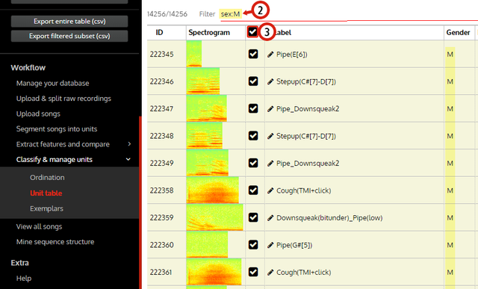This screenshot has width=478, height=289.
Task: Click the spectrogram thumbnail for row 222361
Action: click(214, 272)
